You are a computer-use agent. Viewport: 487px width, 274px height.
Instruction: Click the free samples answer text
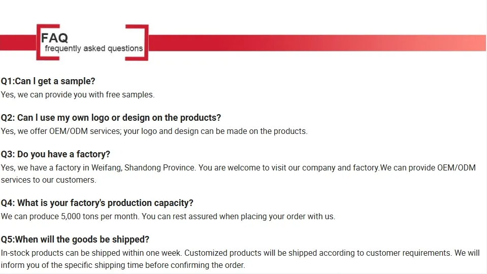pyautogui.click(x=78, y=94)
